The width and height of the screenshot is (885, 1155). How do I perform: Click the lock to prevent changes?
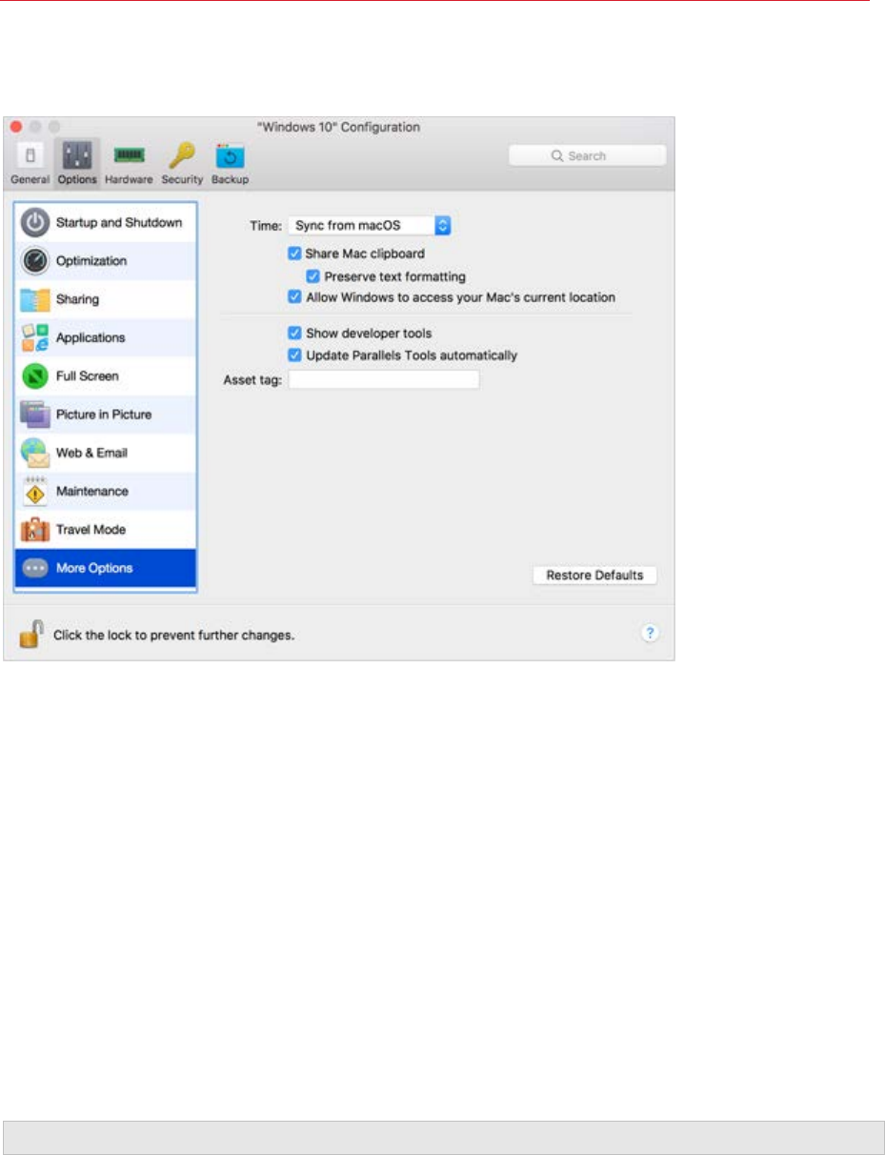31,634
